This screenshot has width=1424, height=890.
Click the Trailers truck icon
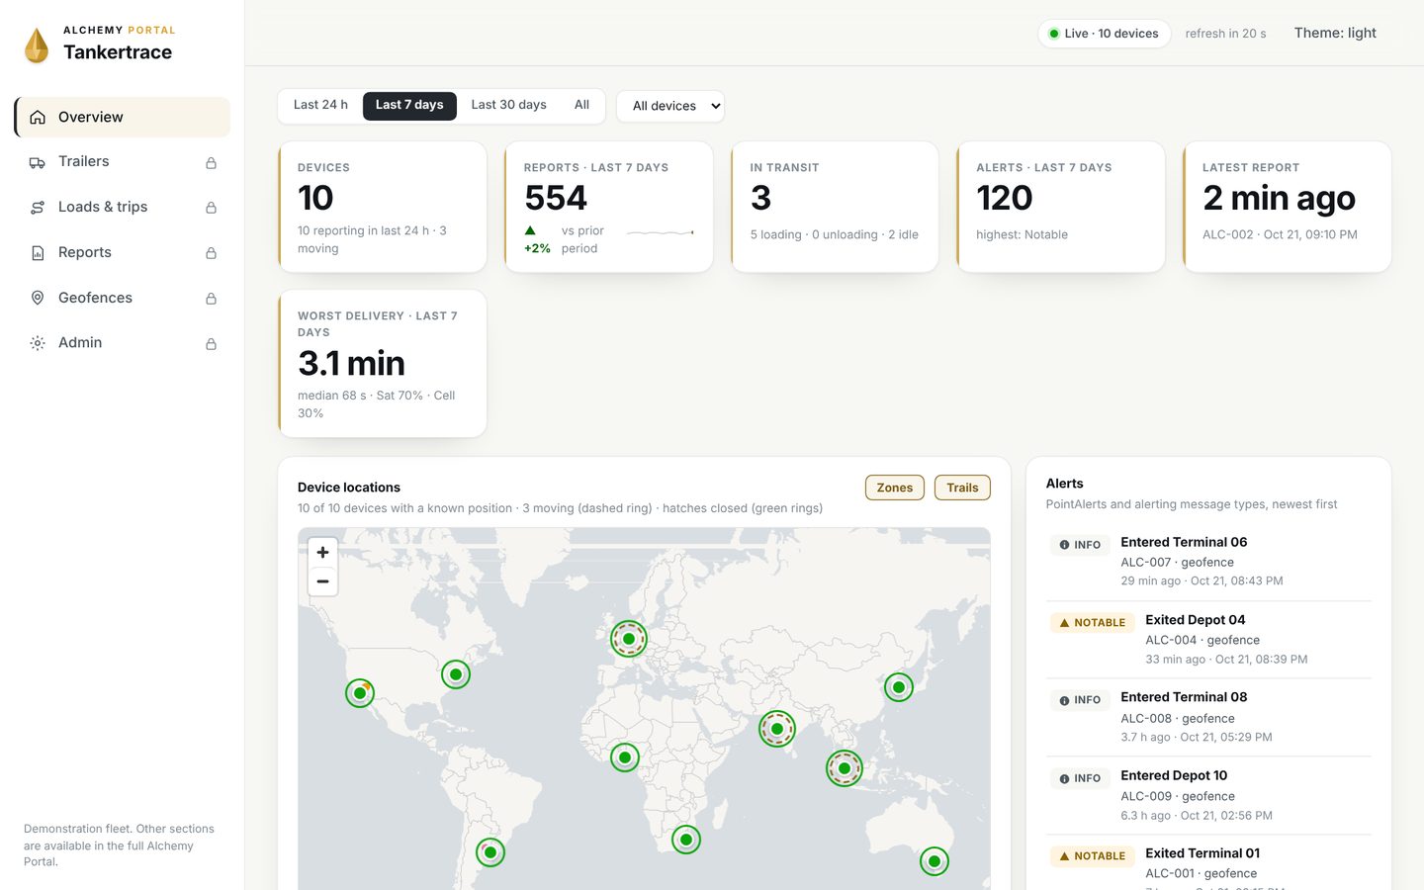pos(38,162)
